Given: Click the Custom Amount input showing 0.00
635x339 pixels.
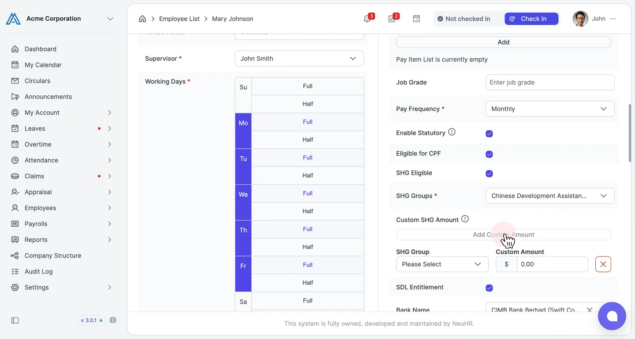Looking at the screenshot, I should [x=553, y=264].
